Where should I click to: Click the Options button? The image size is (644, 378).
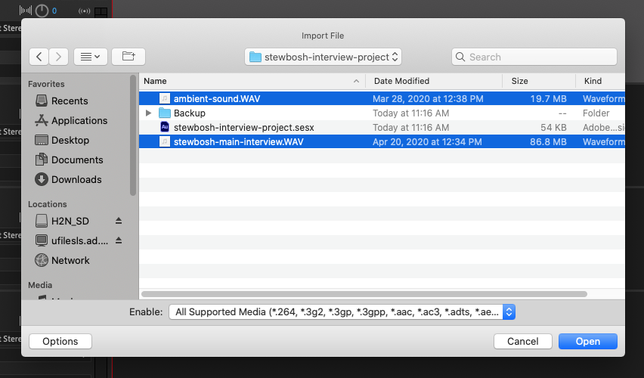pos(60,342)
